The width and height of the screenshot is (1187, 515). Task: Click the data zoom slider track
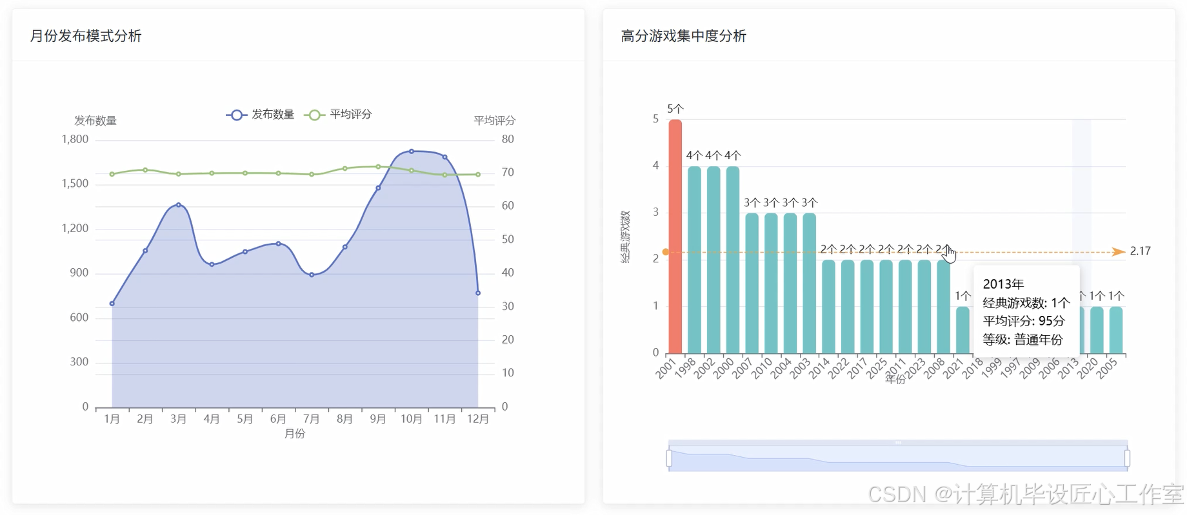click(x=898, y=458)
